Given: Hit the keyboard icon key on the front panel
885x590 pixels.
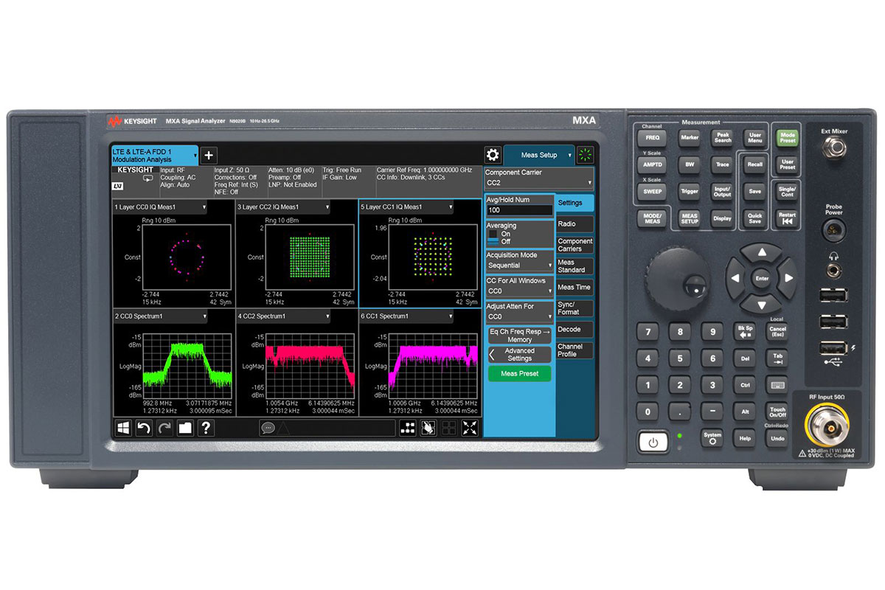Looking at the screenshot, I should (777, 385).
